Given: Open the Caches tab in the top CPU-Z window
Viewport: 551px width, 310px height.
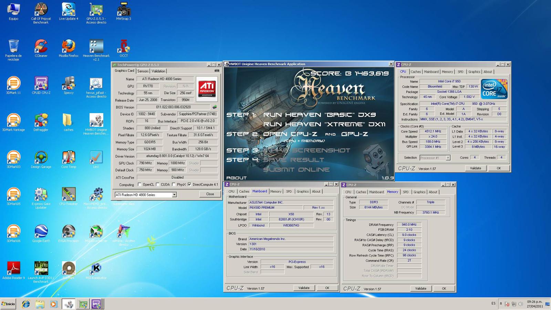Looking at the screenshot, I should coord(416,72).
